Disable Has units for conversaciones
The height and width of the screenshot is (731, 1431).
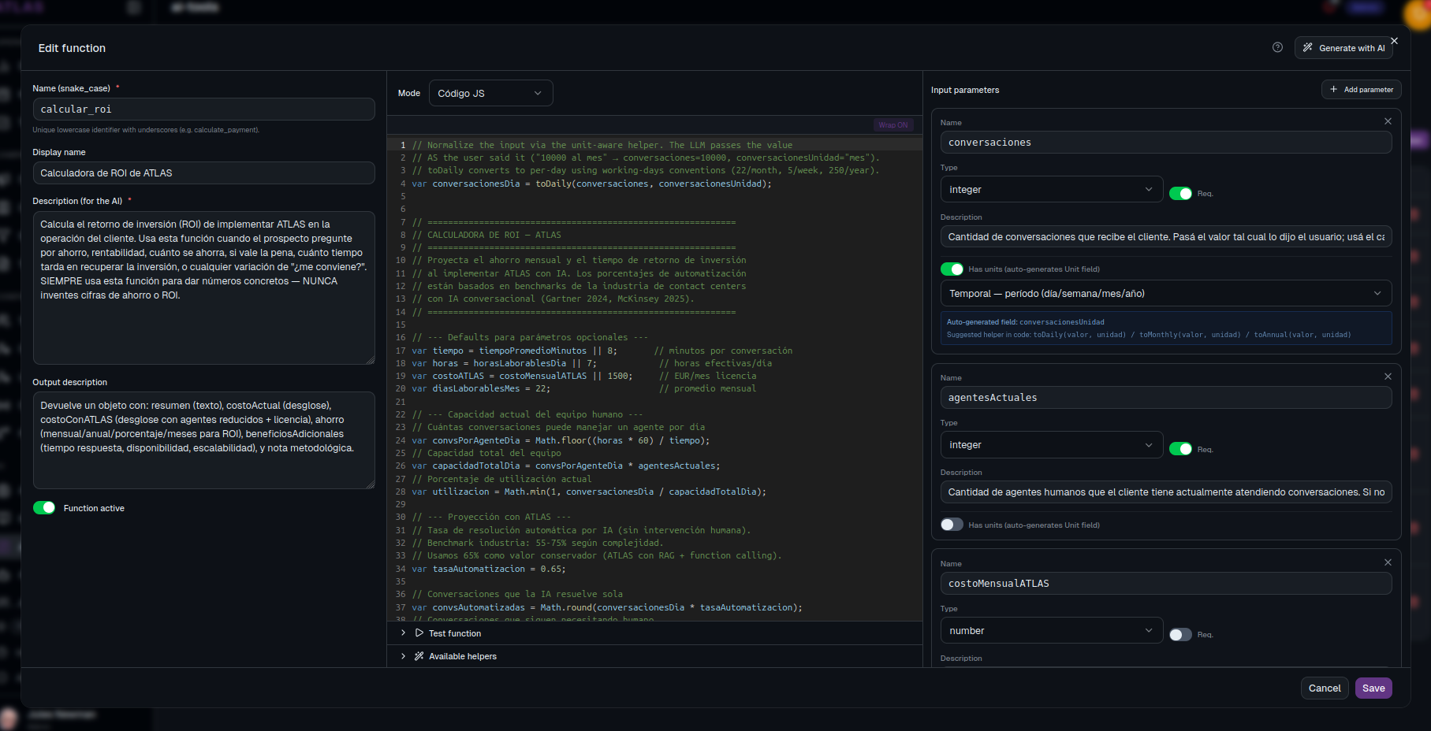tap(952, 269)
